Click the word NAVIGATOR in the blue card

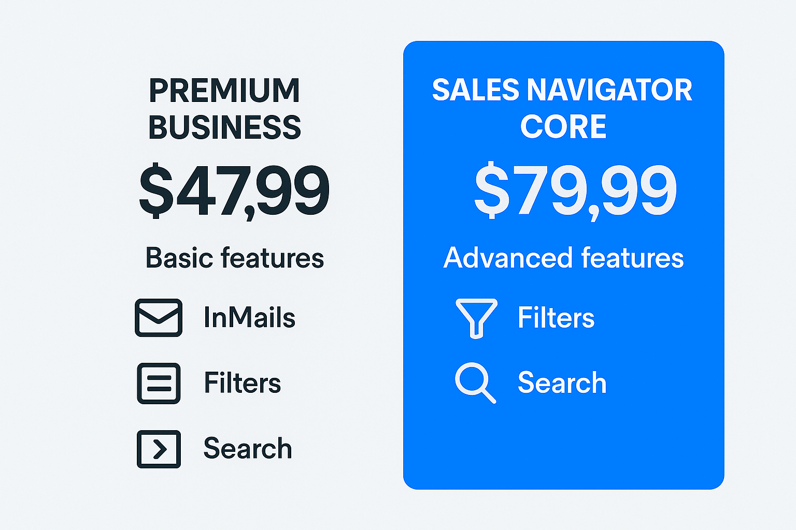pyautogui.click(x=609, y=90)
